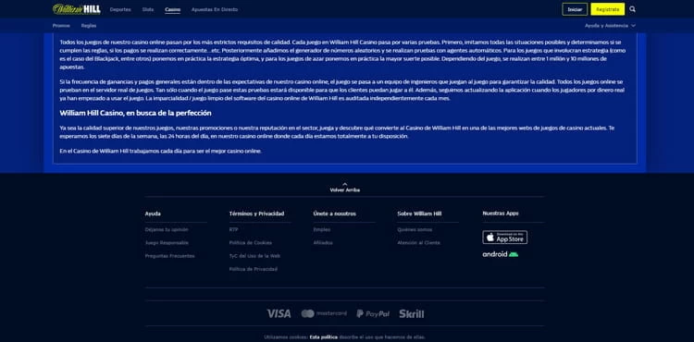The image size is (694, 342).
Task: Click the PayPal payment logo
Action: (x=373, y=313)
